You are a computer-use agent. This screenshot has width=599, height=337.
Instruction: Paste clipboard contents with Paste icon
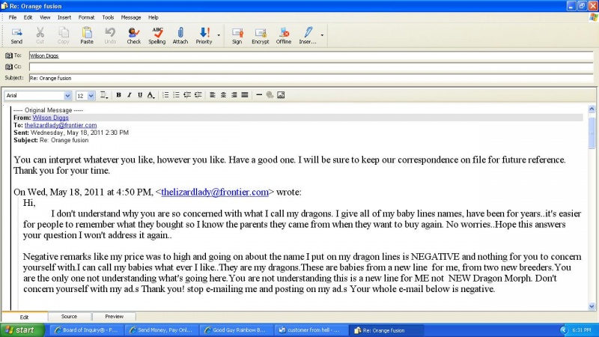coord(87,35)
